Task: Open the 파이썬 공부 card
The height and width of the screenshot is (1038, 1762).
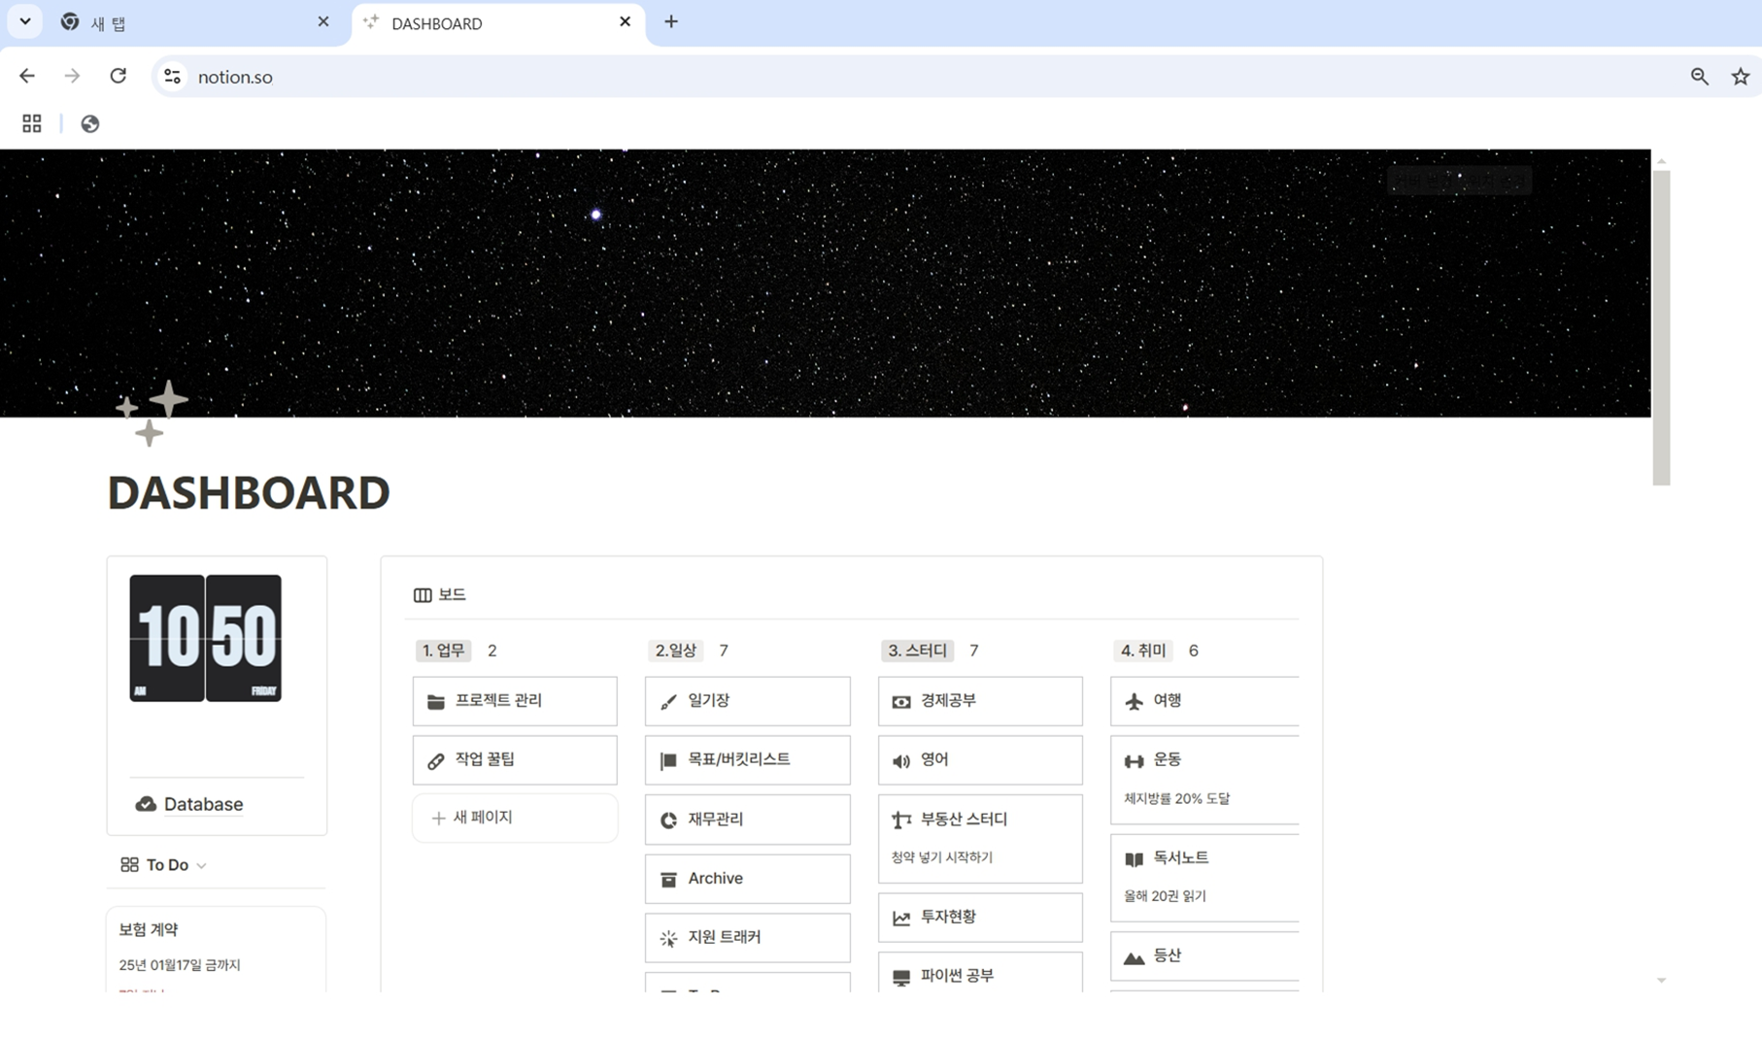Action: pos(980,972)
